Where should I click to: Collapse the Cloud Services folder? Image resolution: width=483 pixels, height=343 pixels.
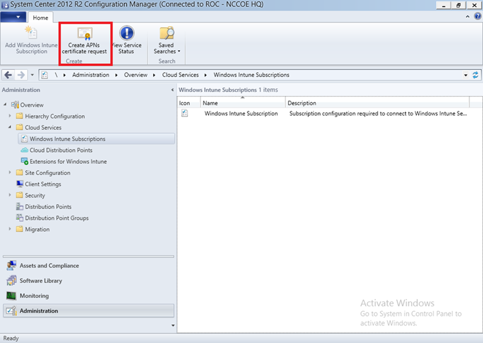tap(10, 127)
